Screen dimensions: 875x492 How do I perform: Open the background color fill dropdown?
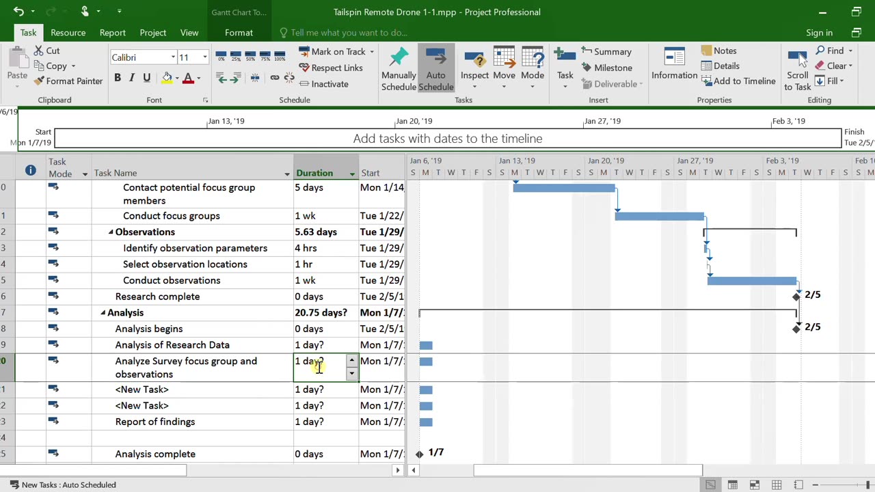click(177, 79)
